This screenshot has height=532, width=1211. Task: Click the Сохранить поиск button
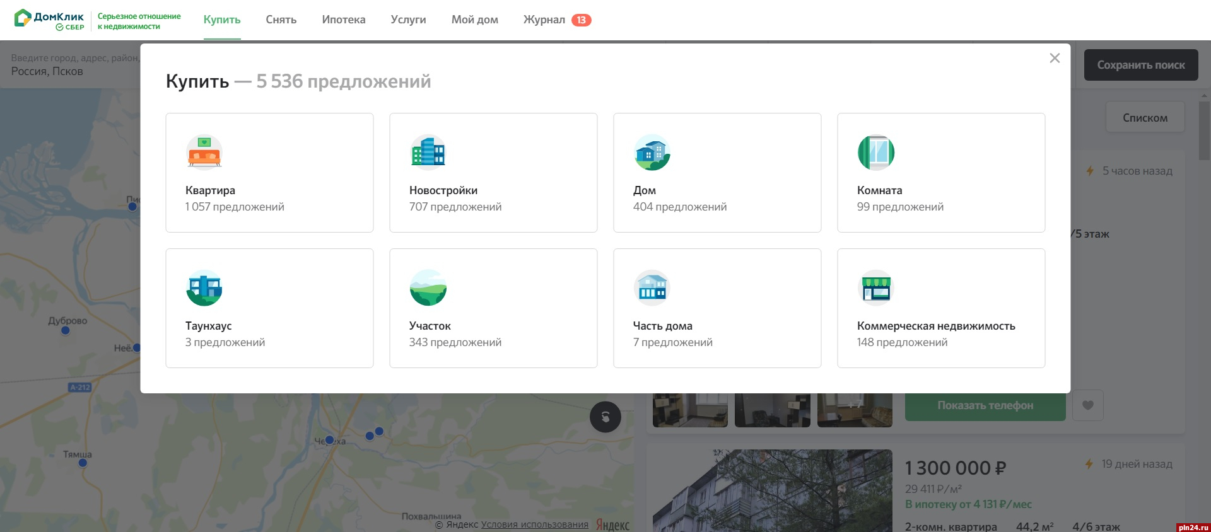pyautogui.click(x=1141, y=65)
